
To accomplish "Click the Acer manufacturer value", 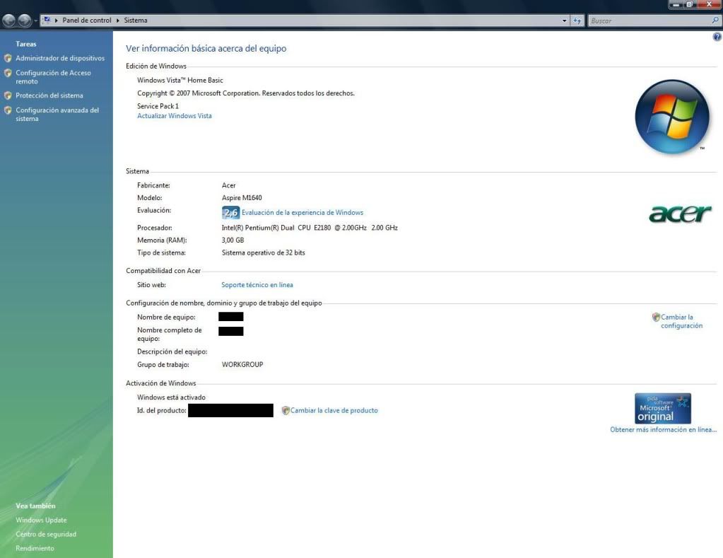I will 229,185.
